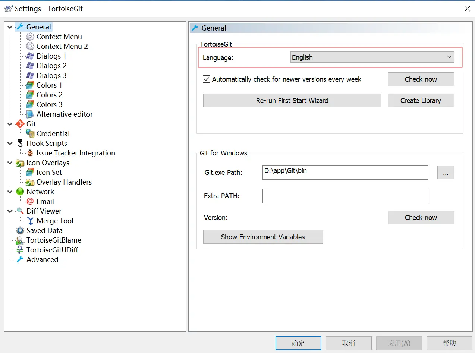Click the Create Library button
The image size is (475, 353).
click(421, 100)
